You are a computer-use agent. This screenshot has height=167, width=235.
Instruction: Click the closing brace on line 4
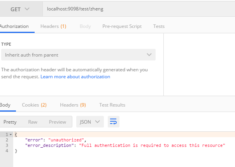16,151
